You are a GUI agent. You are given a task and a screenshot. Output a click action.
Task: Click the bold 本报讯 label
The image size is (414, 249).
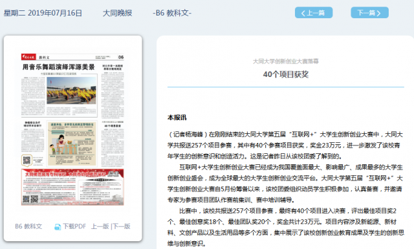coord(177,118)
